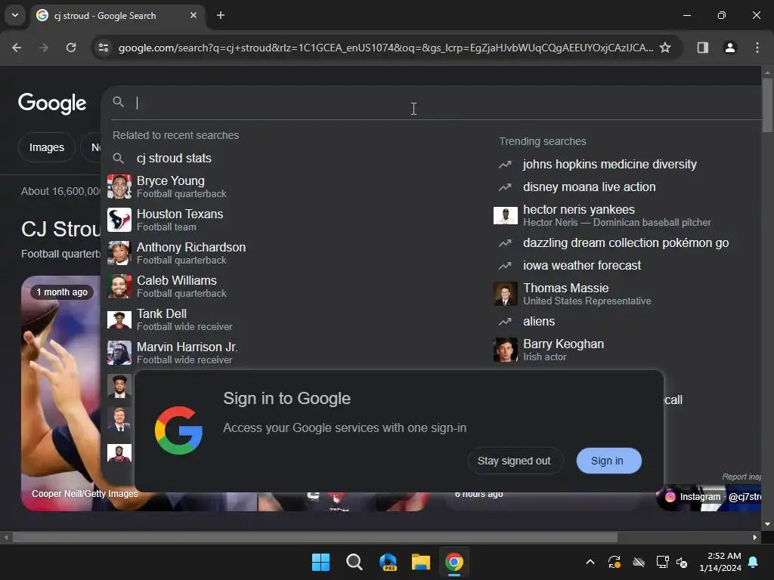The height and width of the screenshot is (580, 774).
Task: Select the cj stroud Google Search tab
Action: (117, 15)
